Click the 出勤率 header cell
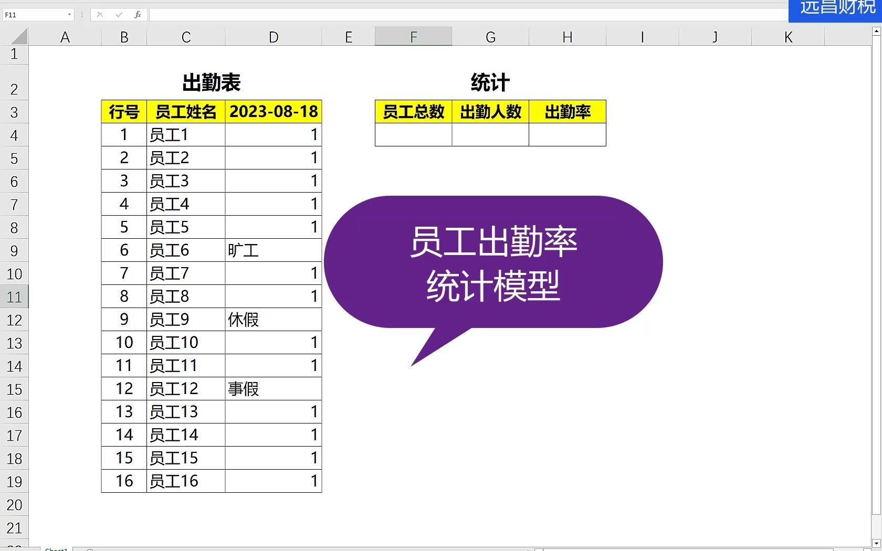The image size is (882, 551). (568, 112)
